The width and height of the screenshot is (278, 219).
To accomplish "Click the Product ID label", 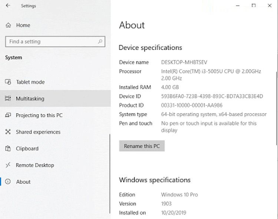I will pyautogui.click(x=131, y=105).
